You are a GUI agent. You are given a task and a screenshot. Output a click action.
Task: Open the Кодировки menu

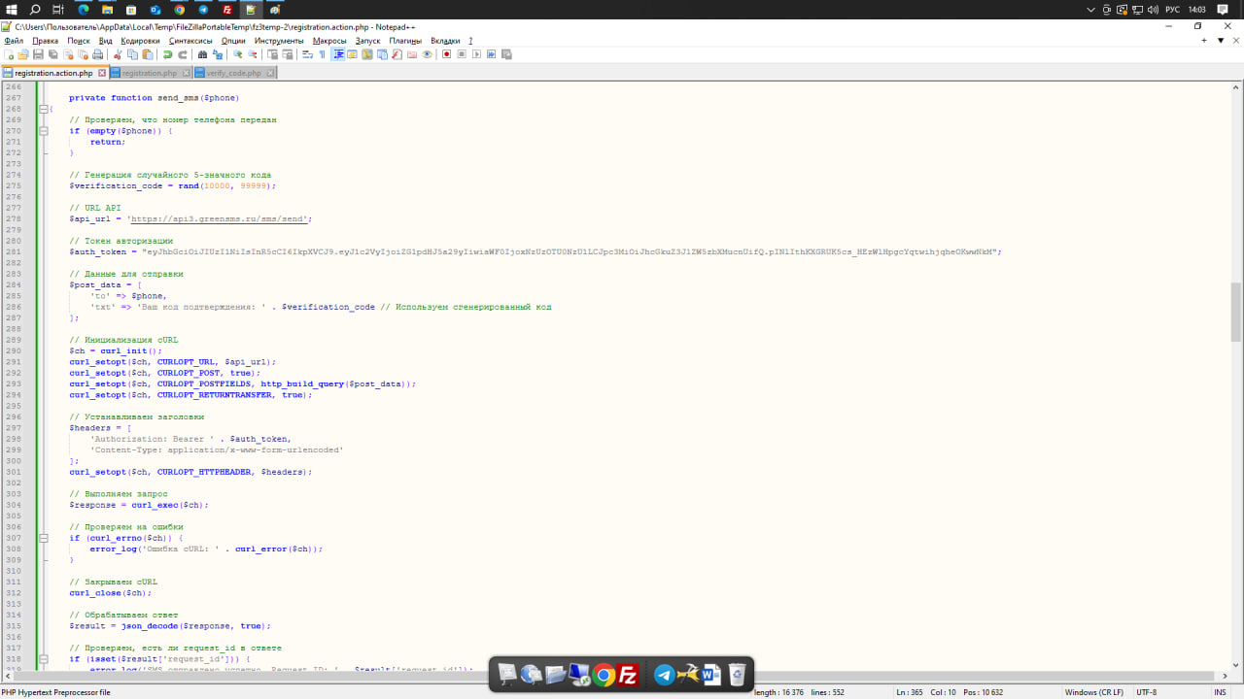coord(141,41)
